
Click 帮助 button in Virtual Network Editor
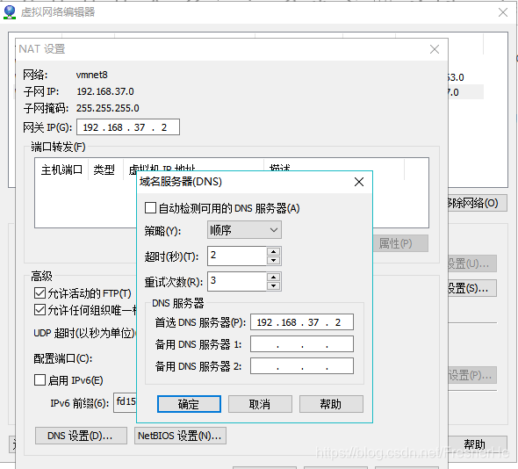tap(478, 444)
